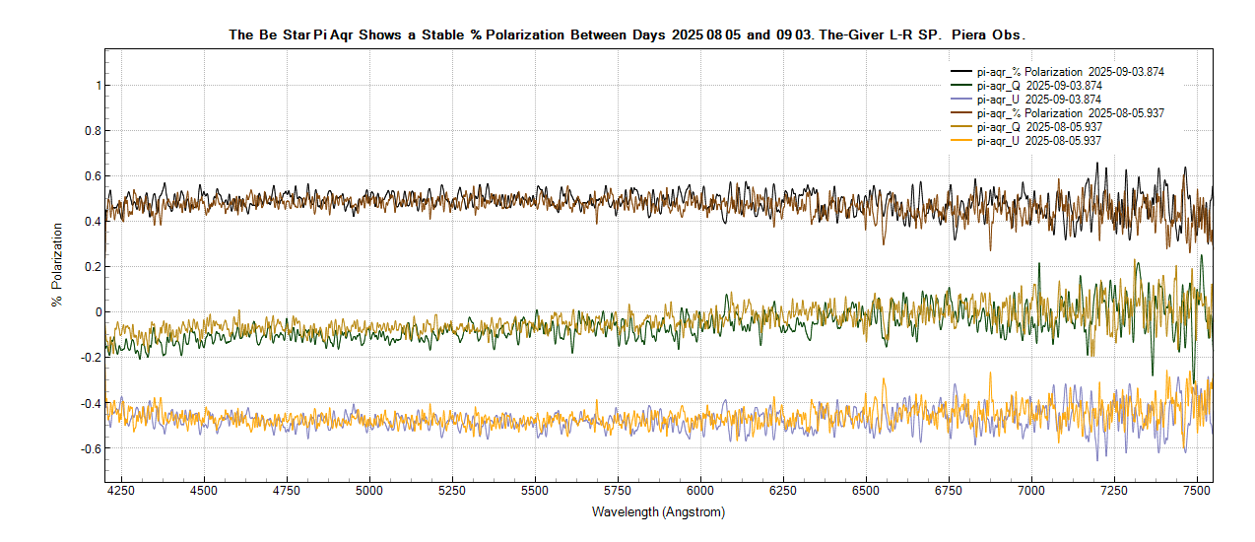Select legend entry pi-aqr_Q 2025-08-05.937
1255x542 pixels.
[1038, 127]
